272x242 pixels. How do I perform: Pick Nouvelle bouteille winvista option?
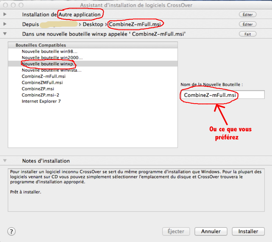[x=52, y=70]
